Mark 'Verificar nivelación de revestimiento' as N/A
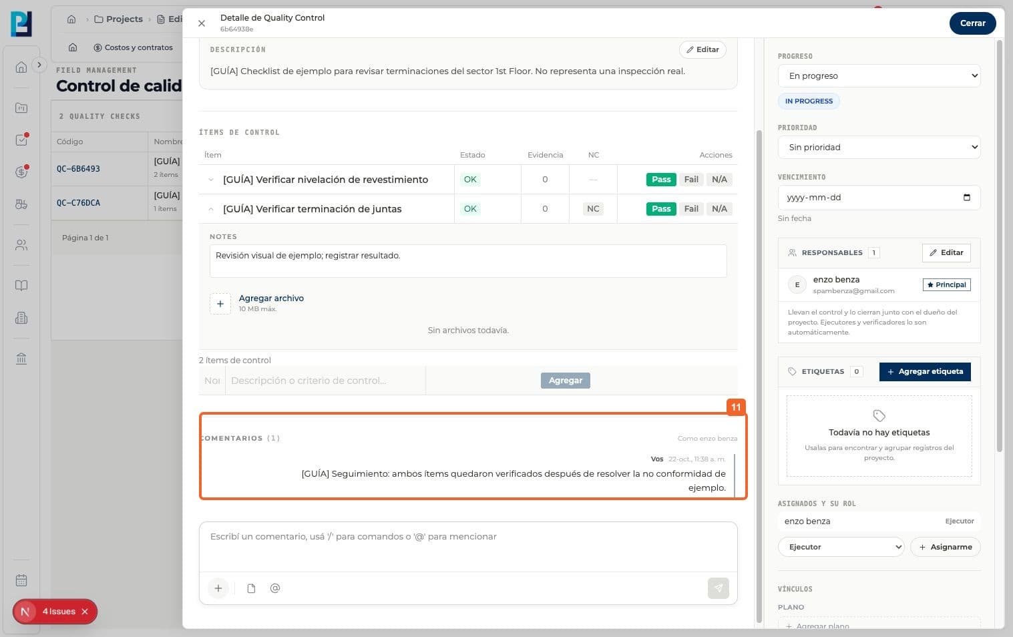Image resolution: width=1013 pixels, height=637 pixels. coord(719,180)
